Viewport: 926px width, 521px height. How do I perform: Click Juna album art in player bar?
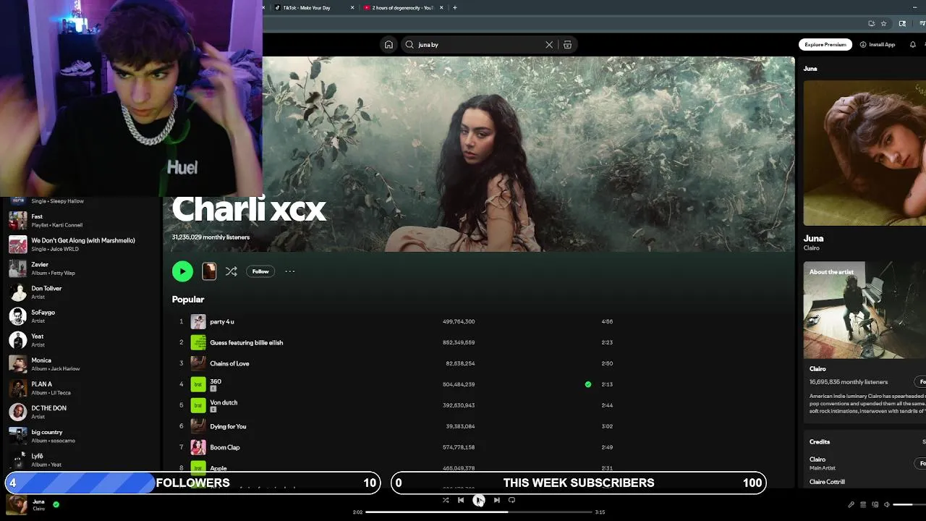coord(17,504)
